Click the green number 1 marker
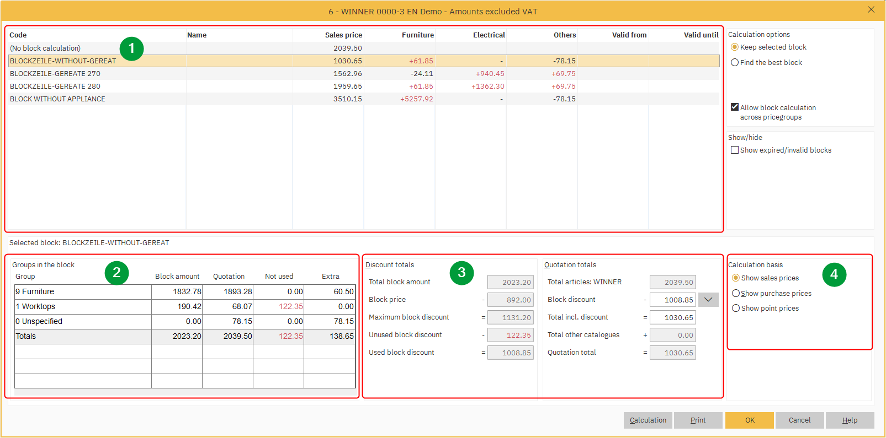Screen dimensions: 886x438 click(131, 49)
